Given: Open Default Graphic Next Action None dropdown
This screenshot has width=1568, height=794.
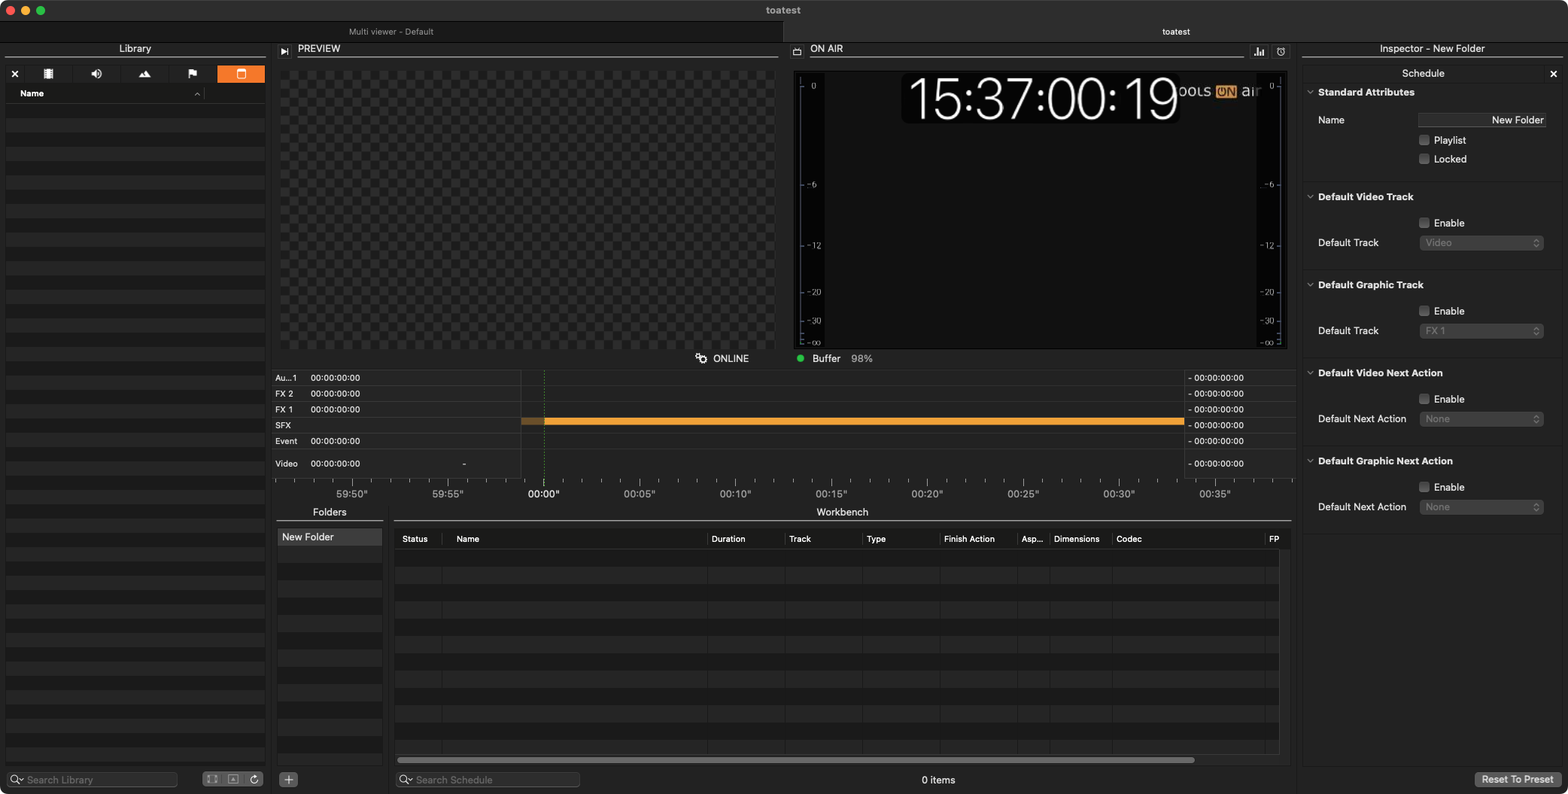Looking at the screenshot, I should coord(1481,507).
